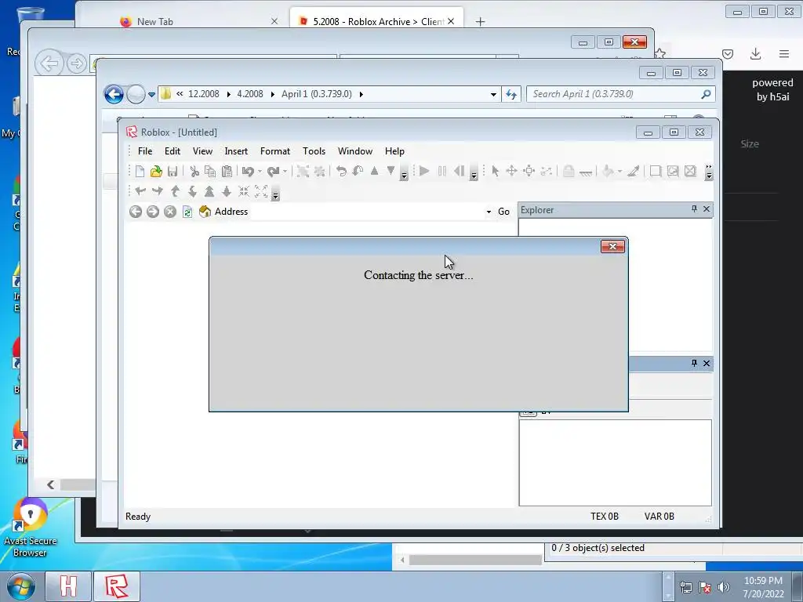Toggle pin on the lower properties panel

pyautogui.click(x=694, y=363)
